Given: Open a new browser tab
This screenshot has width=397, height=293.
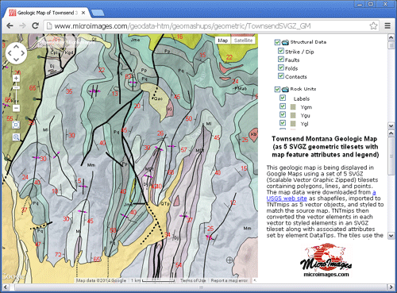Looking at the screenshot, I should pyautogui.click(x=98, y=13).
